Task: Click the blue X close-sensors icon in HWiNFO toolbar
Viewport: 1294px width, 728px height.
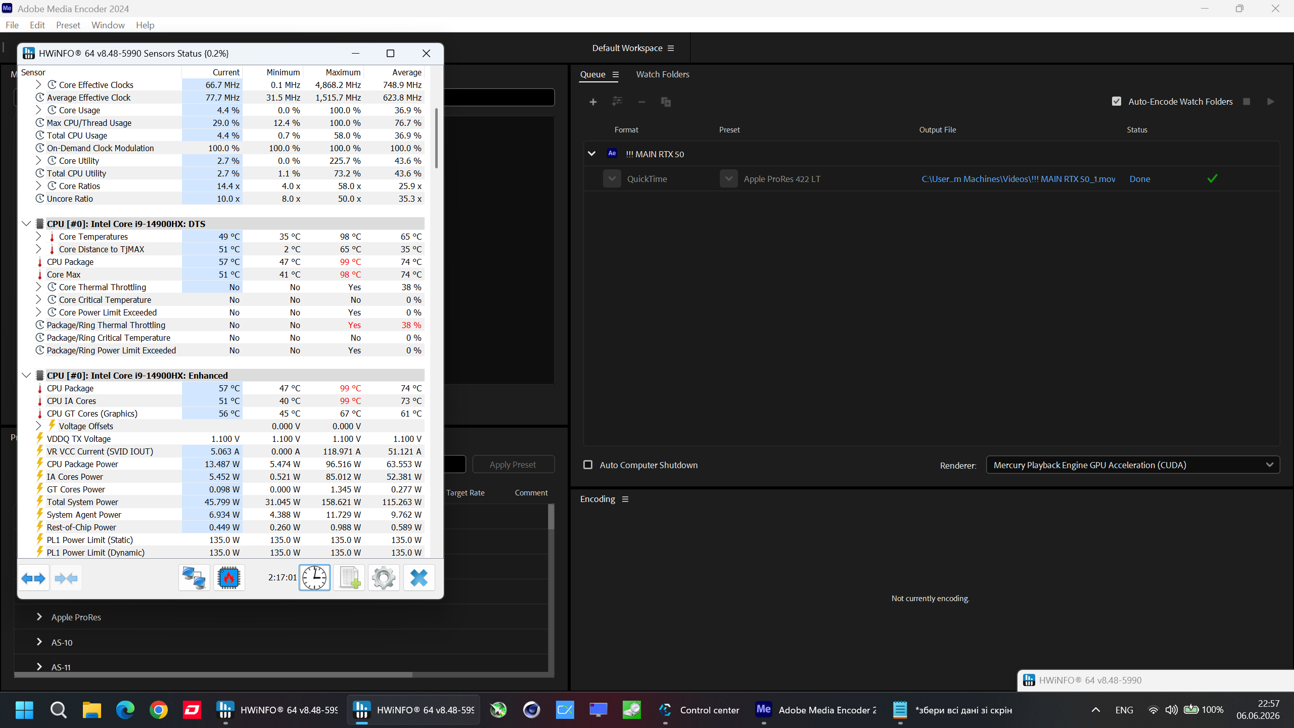Action: pos(419,578)
